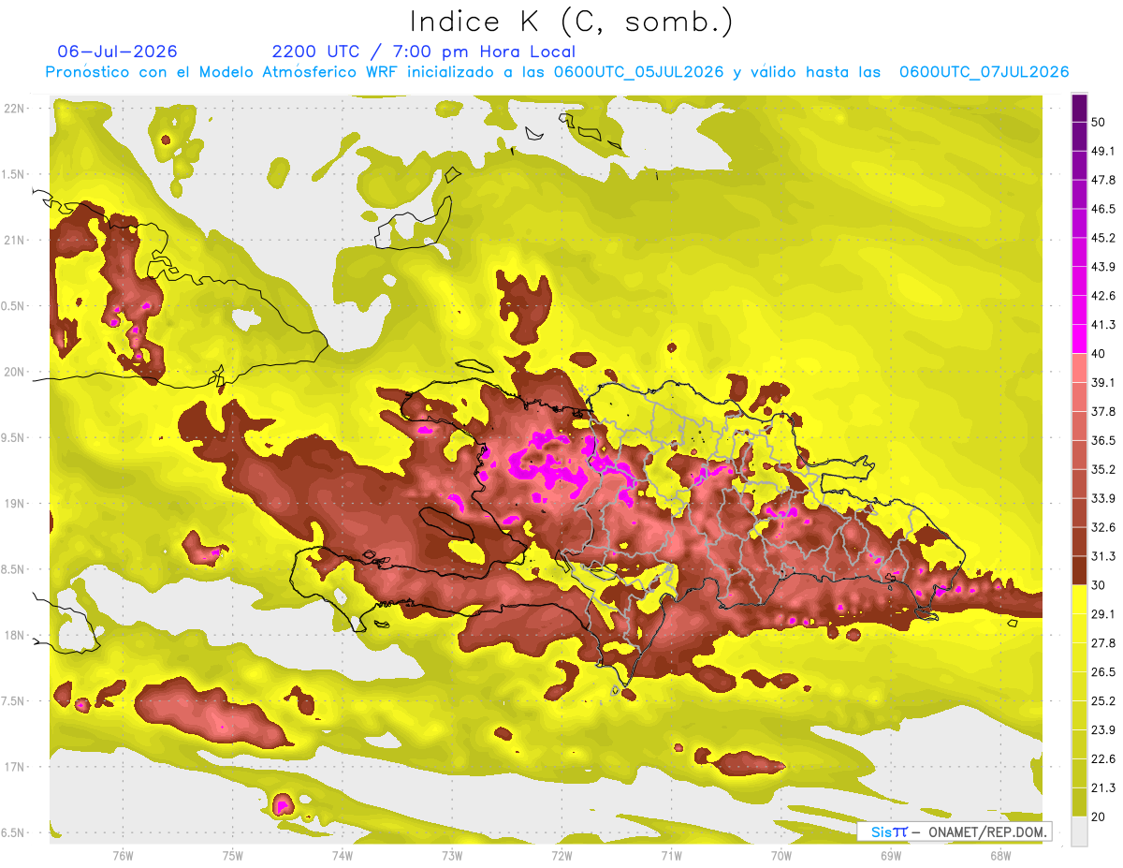Image resolution: width=1123 pixels, height=868 pixels.
Task: Click the "20N" latitude label
Action: [x=16, y=372]
